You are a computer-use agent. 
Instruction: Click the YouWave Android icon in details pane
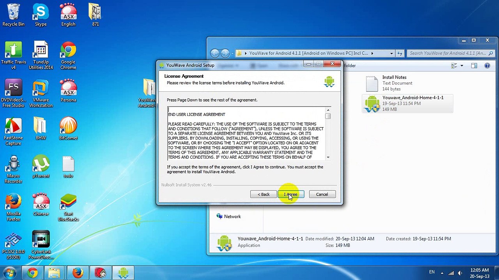click(x=224, y=243)
